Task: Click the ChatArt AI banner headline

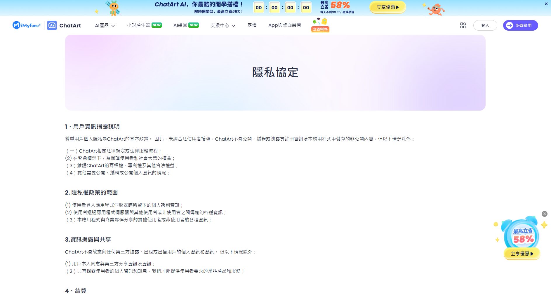Action: tap(199, 4)
